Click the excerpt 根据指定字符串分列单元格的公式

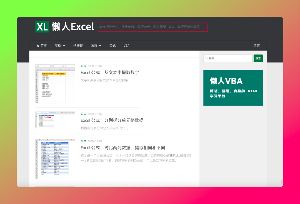104,128
